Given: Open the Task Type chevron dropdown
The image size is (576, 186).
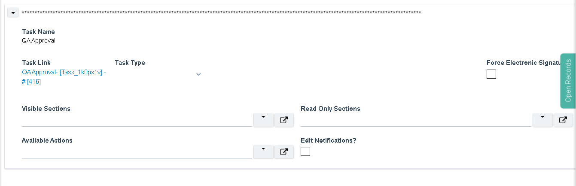Looking at the screenshot, I should (x=198, y=74).
